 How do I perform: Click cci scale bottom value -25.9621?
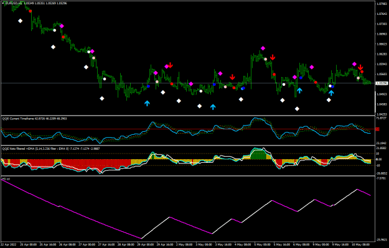[382, 239]
